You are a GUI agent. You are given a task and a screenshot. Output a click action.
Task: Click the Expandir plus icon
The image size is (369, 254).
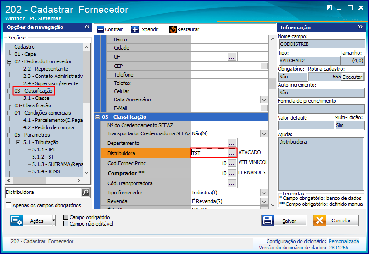135,29
